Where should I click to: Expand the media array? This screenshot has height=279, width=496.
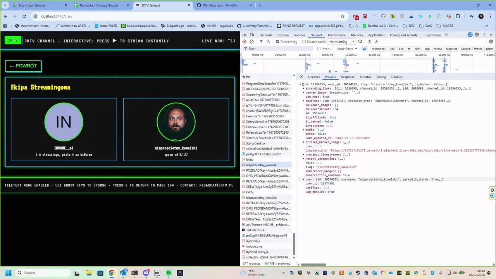(x=303, y=130)
